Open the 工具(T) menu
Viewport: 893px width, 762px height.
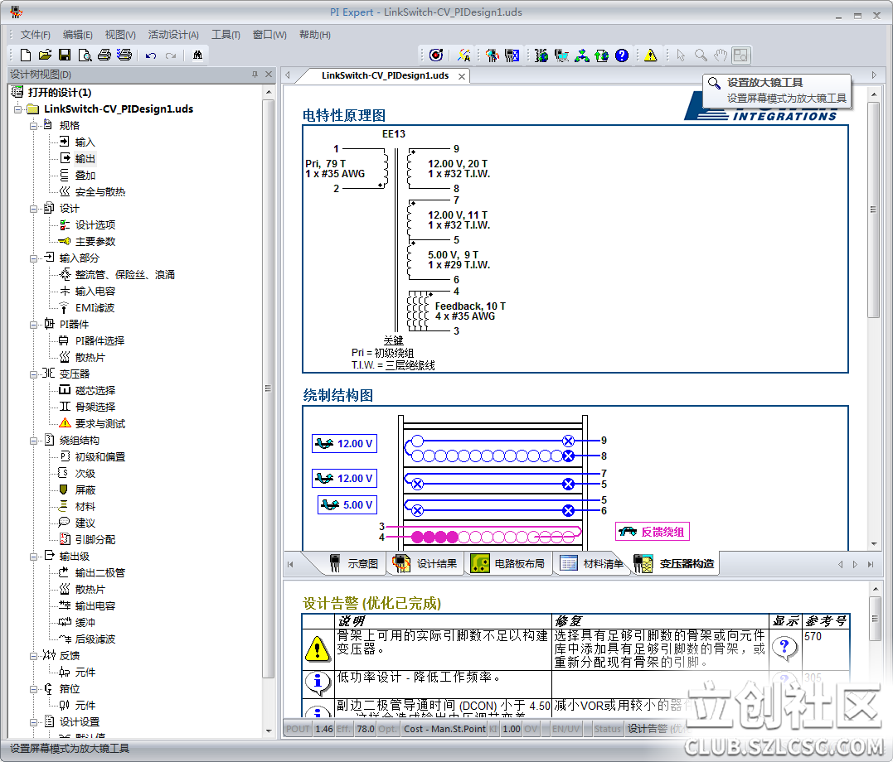pyautogui.click(x=226, y=35)
